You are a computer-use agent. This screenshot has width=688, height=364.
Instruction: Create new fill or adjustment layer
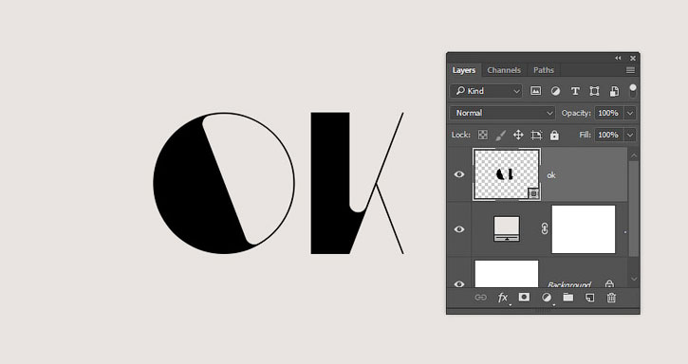(547, 298)
